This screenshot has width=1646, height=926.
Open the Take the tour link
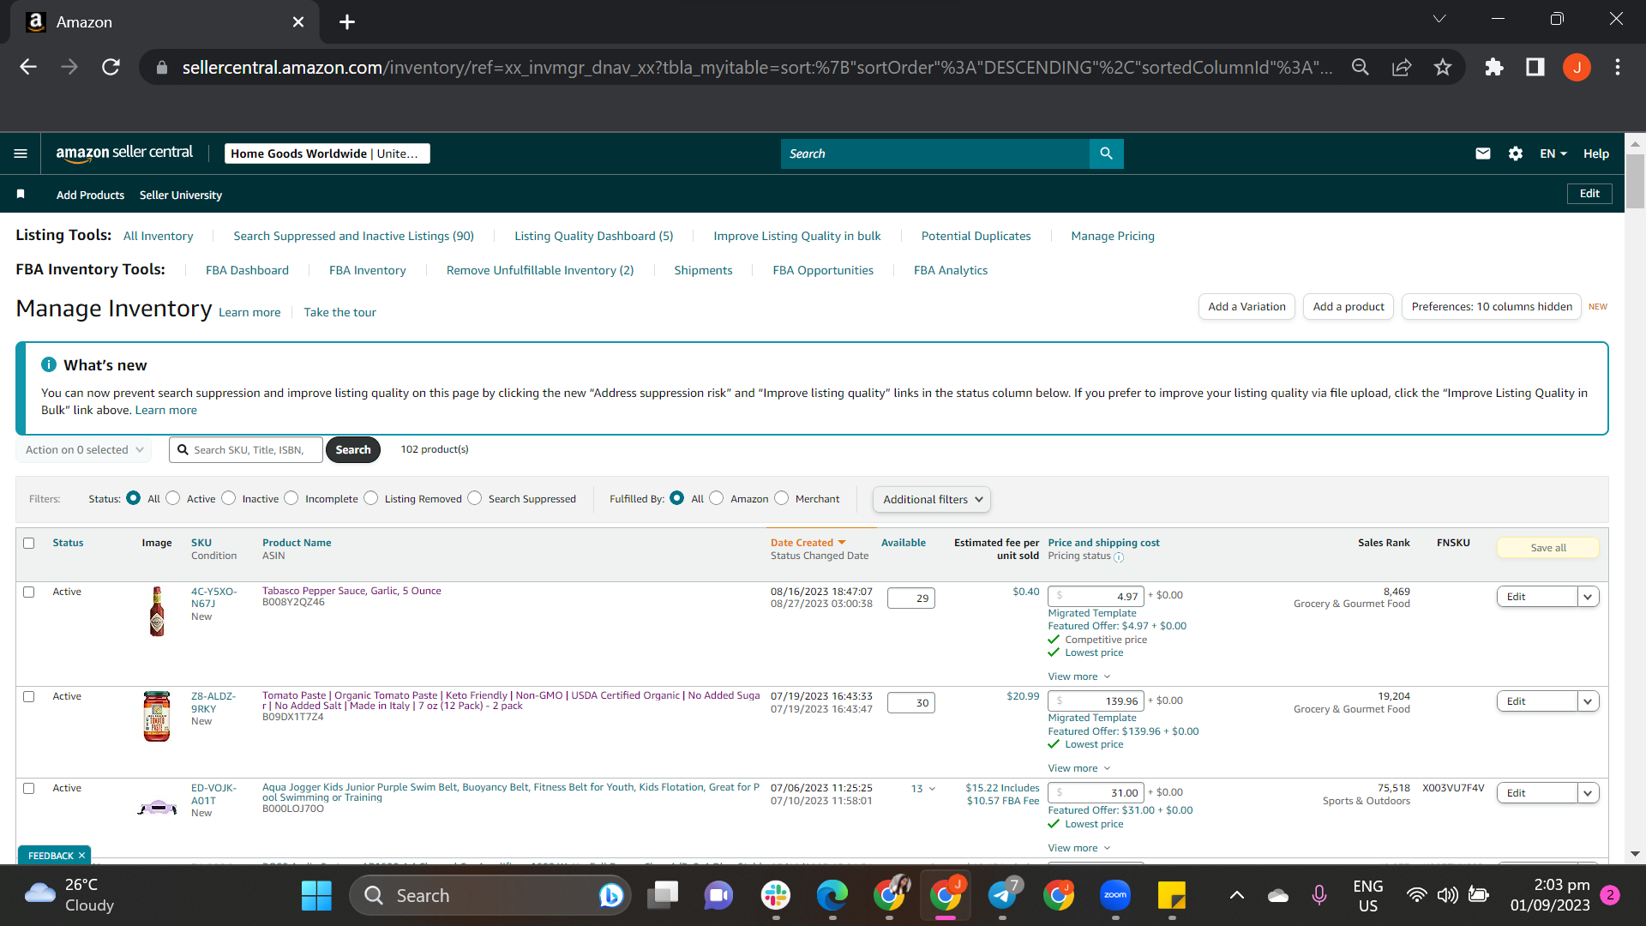coord(339,312)
